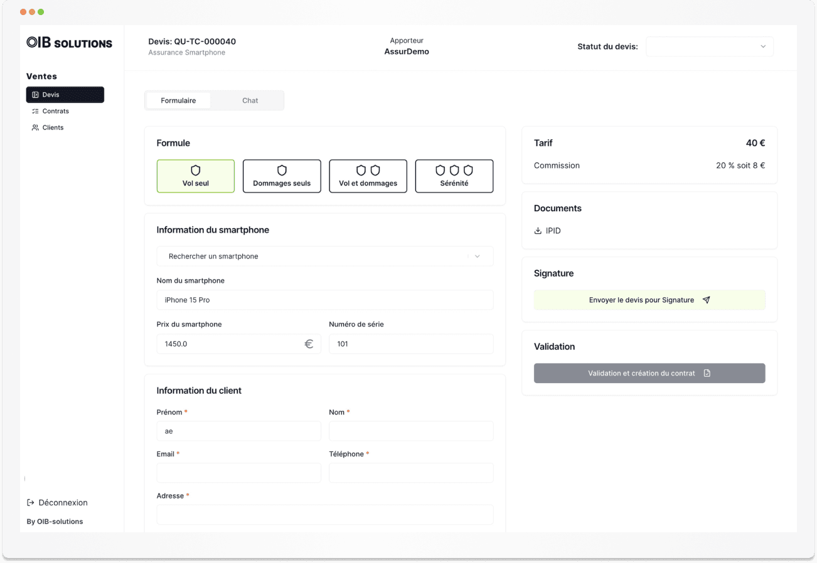
Task: Expand the smartphone search chevron arrow
Action: click(x=478, y=256)
